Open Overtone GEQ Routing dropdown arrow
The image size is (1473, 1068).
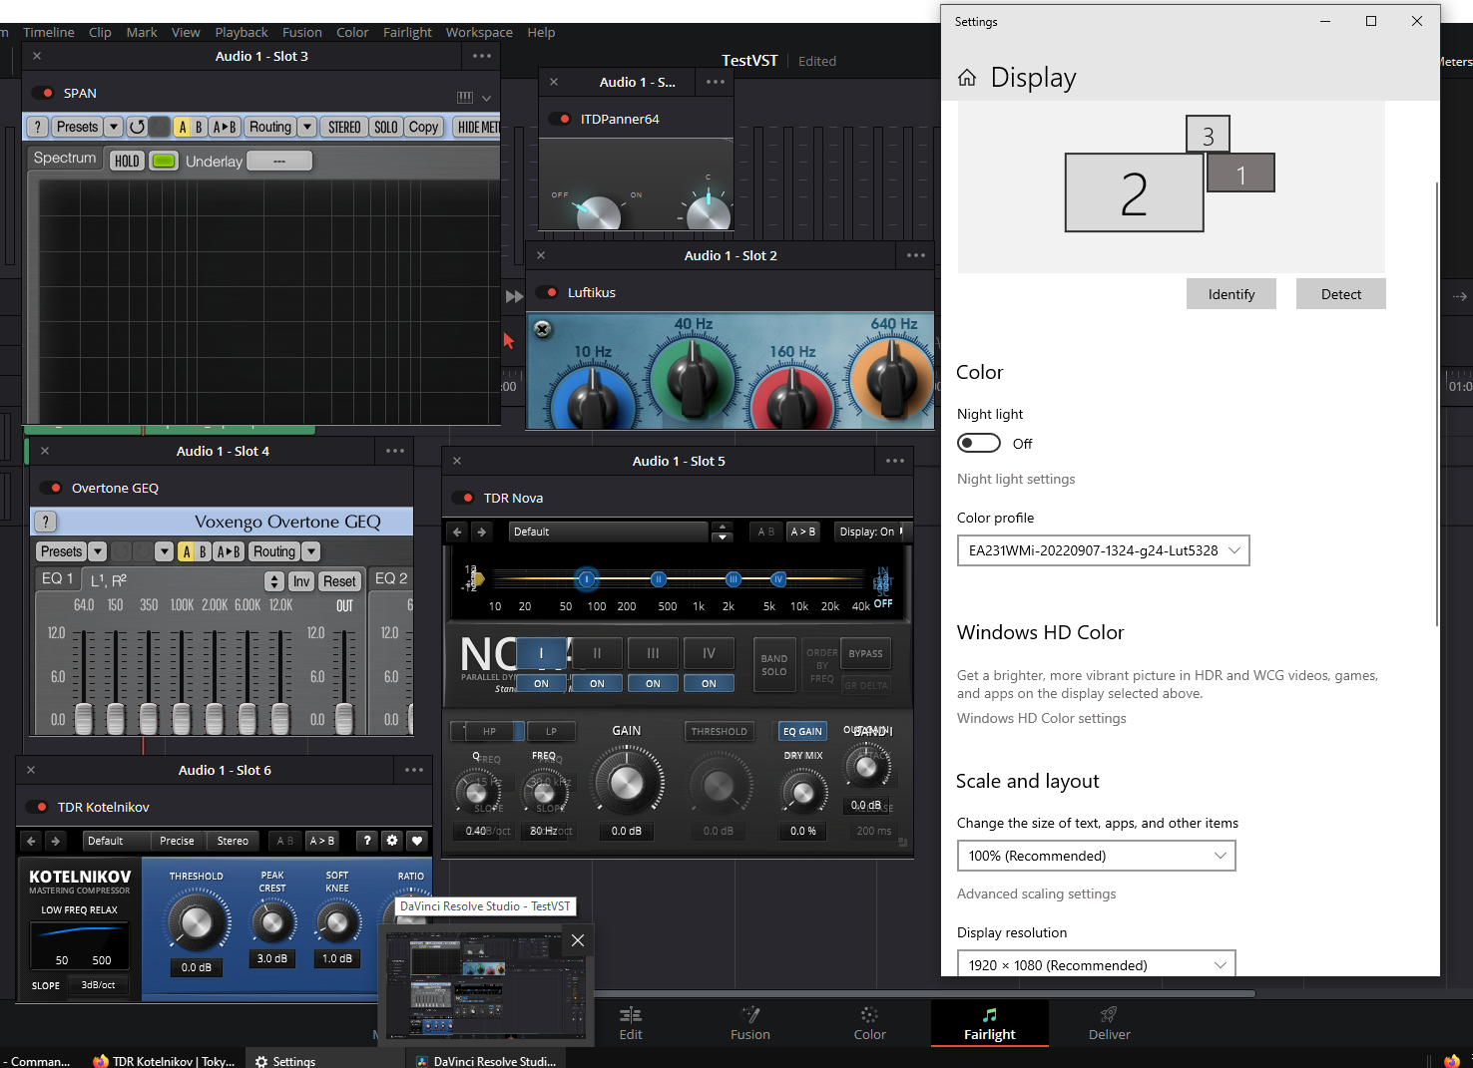(311, 551)
